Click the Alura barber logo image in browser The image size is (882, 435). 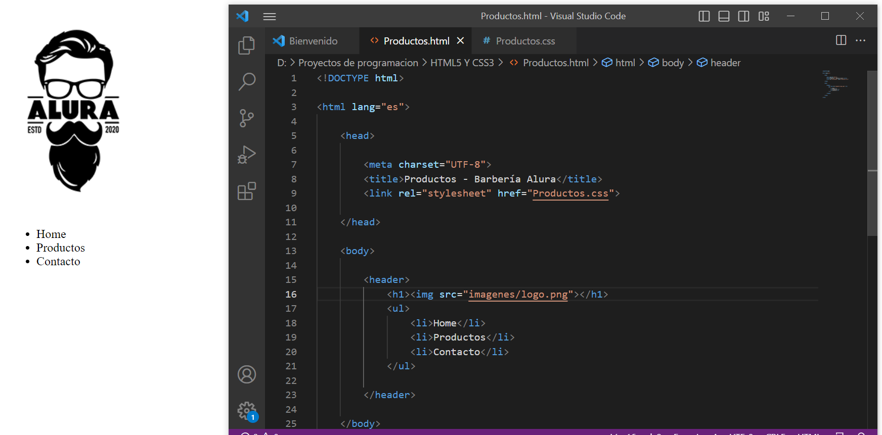(73, 111)
